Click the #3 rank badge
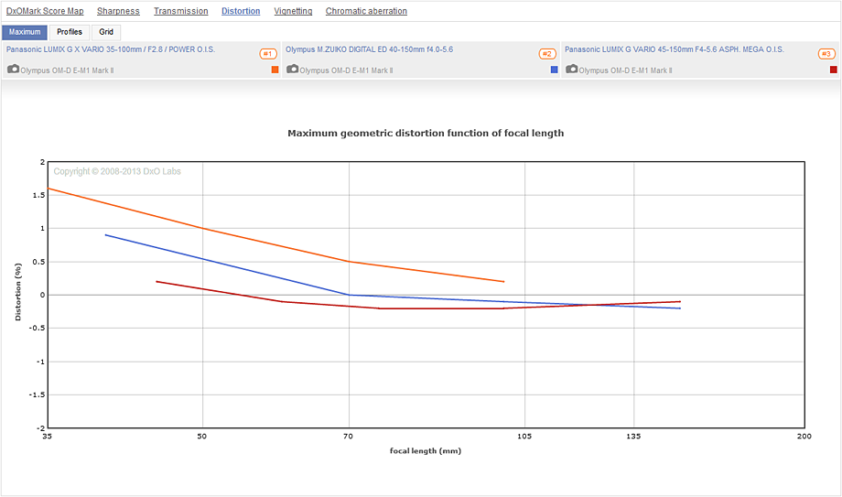The height and width of the screenshot is (497, 842). click(x=826, y=54)
